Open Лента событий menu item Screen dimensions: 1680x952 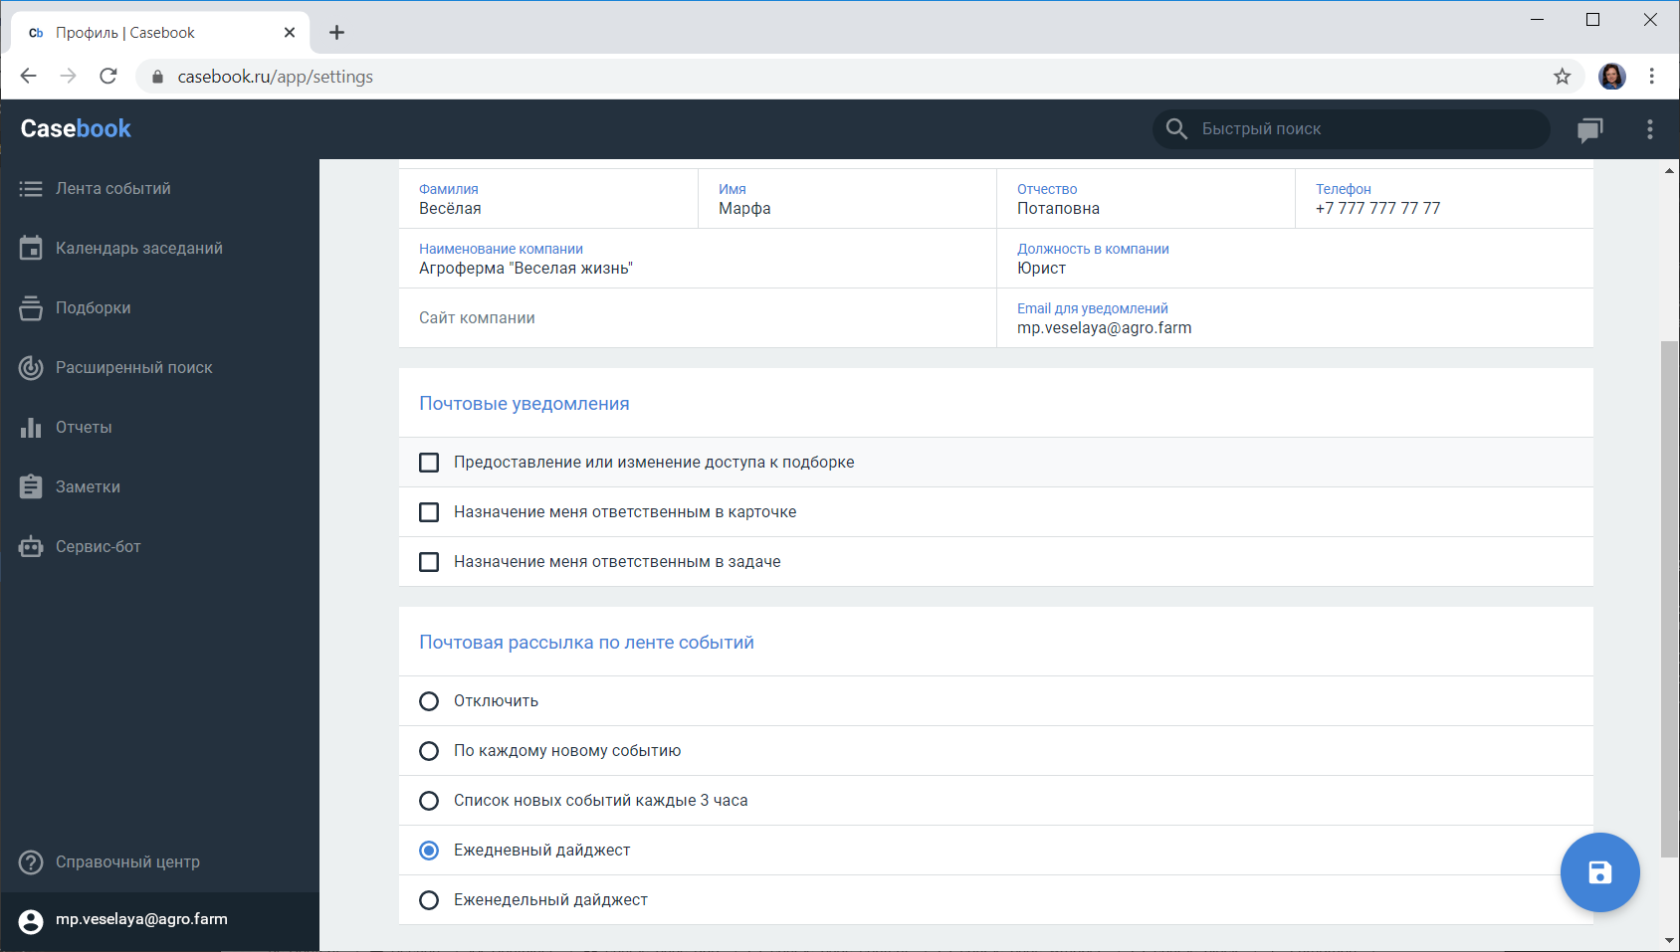point(159,189)
